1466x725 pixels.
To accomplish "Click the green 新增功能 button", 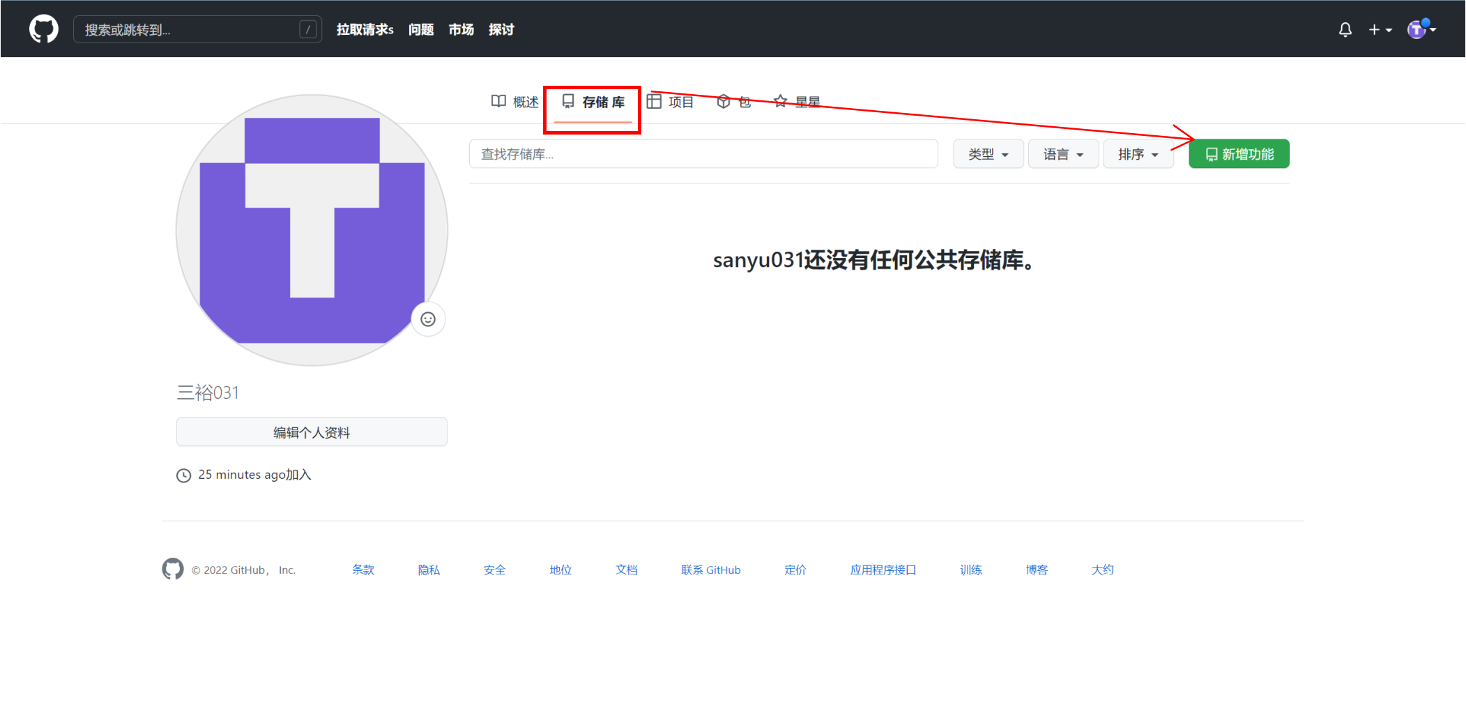I will point(1239,154).
